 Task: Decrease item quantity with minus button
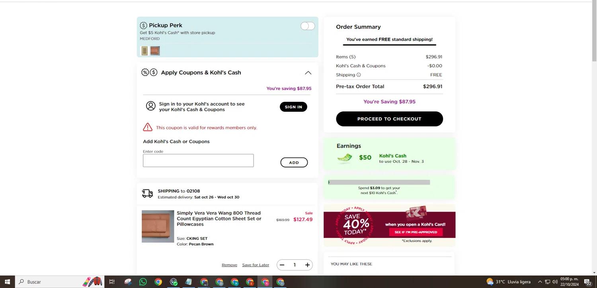pyautogui.click(x=282, y=265)
